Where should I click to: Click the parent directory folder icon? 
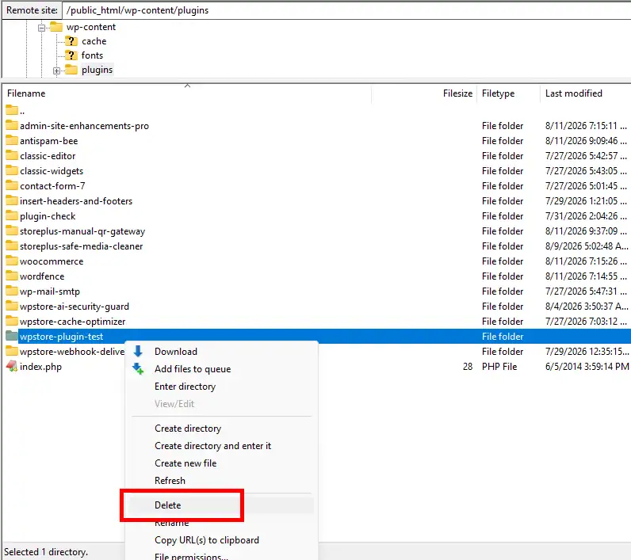pos(12,110)
